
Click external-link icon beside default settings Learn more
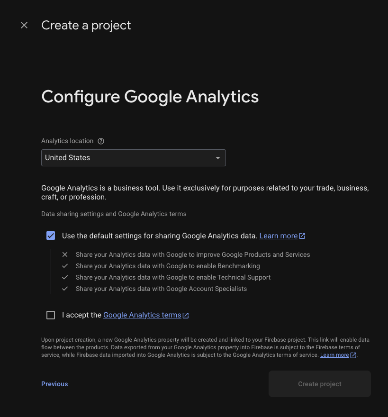tap(302, 236)
